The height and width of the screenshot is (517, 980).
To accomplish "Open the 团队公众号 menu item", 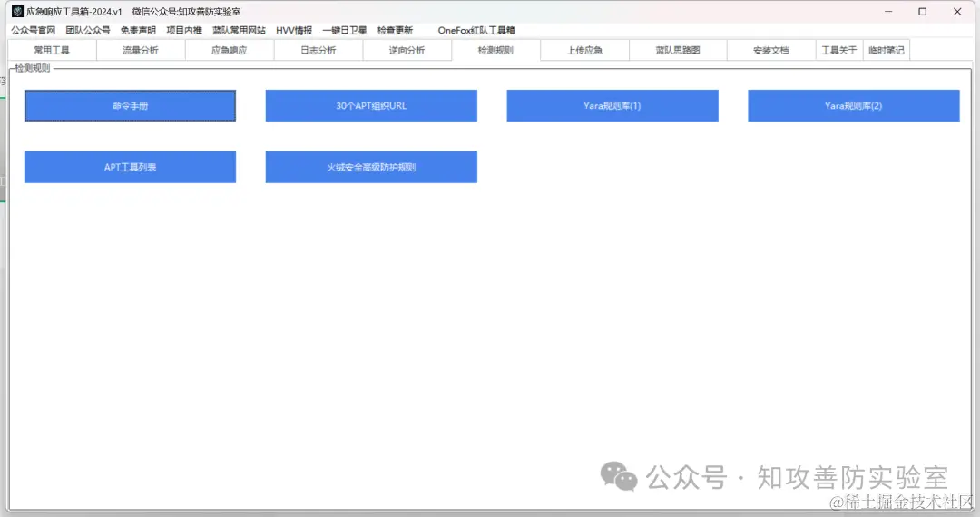I will (87, 30).
